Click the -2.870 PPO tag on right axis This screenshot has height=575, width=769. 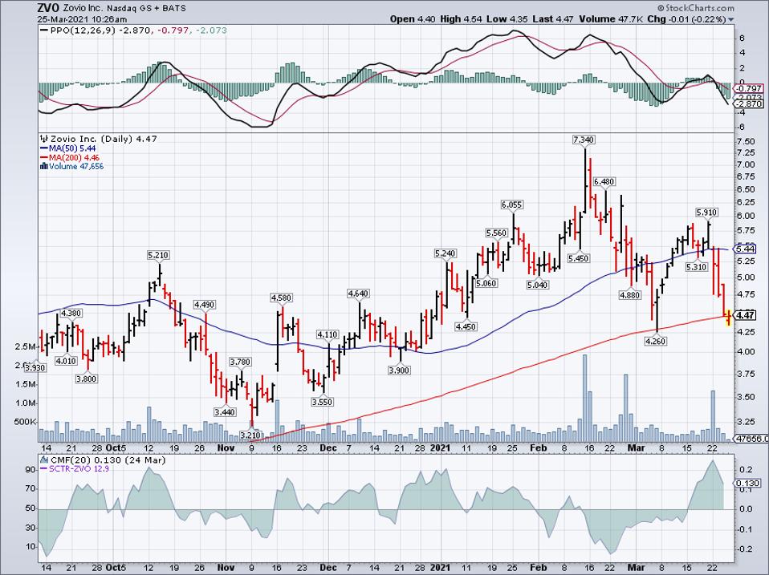[x=749, y=103]
